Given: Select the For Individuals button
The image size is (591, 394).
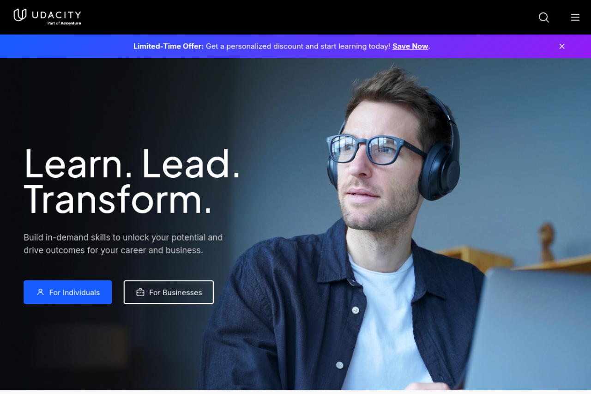Looking at the screenshot, I should (67, 292).
